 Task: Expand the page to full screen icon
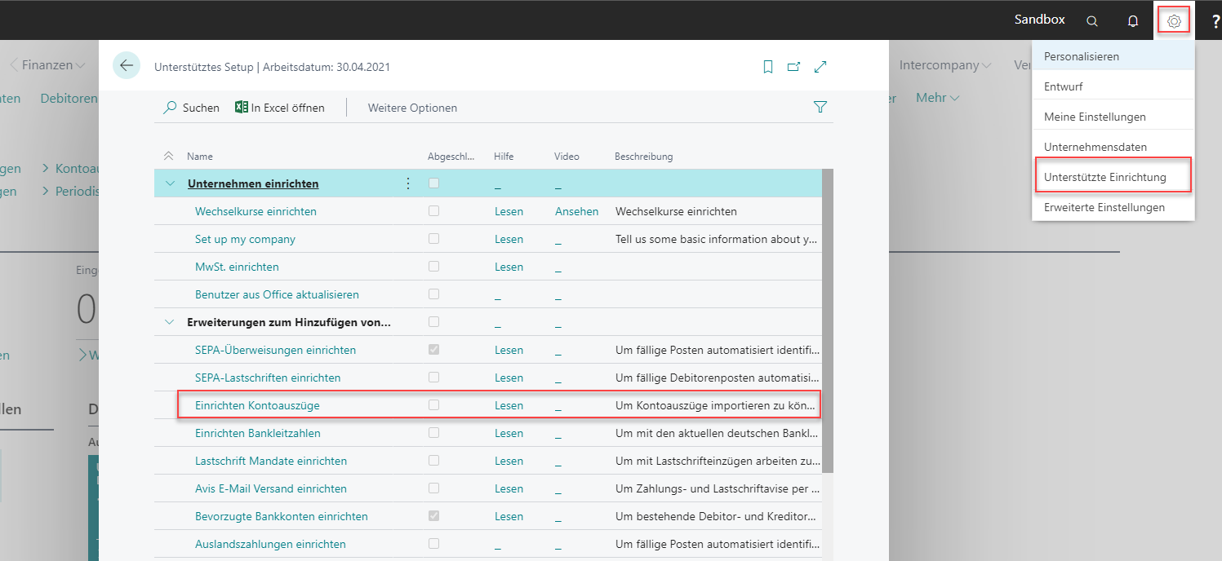(820, 67)
